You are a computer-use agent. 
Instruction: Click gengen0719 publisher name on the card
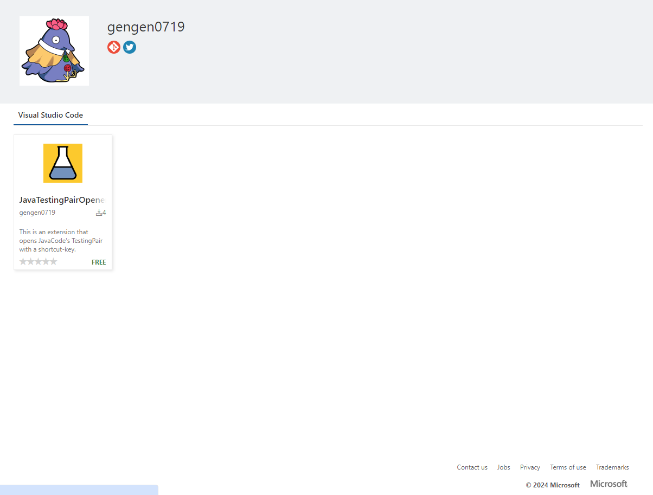[37, 213]
